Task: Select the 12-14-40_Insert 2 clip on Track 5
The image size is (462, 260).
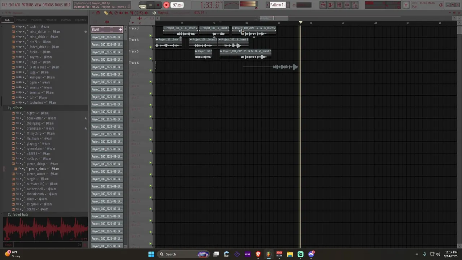Action: pyautogui.click(x=245, y=54)
